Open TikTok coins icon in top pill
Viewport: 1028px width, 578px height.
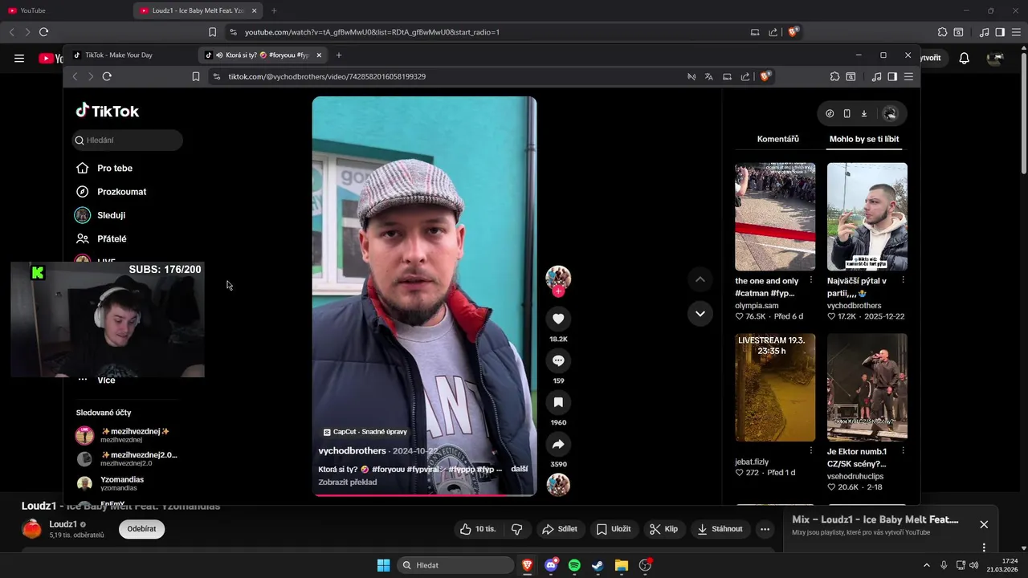click(830, 114)
